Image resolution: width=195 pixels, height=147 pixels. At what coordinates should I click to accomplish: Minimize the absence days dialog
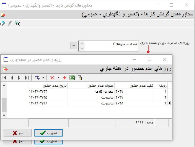(135, 59)
